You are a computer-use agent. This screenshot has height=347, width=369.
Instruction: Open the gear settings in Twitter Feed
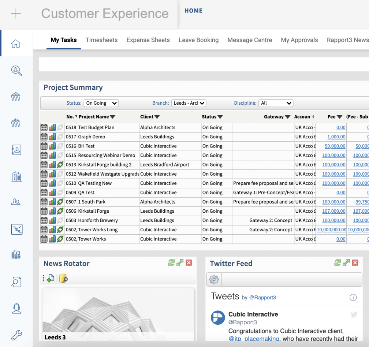coord(214,279)
